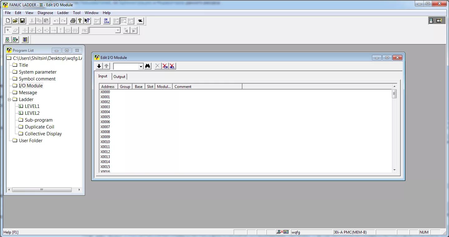Open the search address dropdown

[141, 66]
